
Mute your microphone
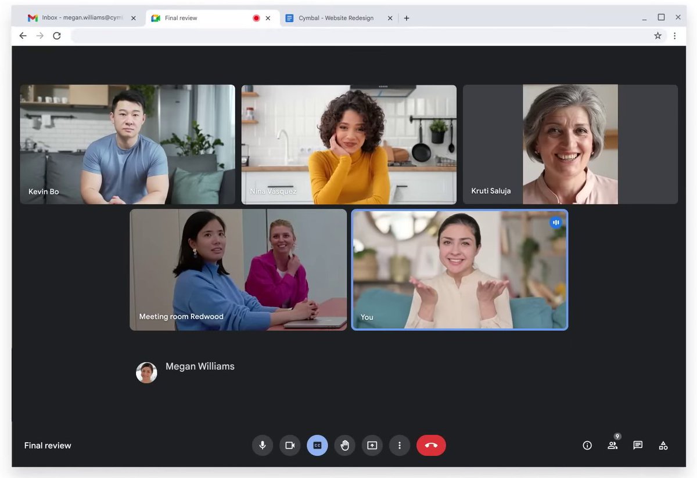point(262,445)
